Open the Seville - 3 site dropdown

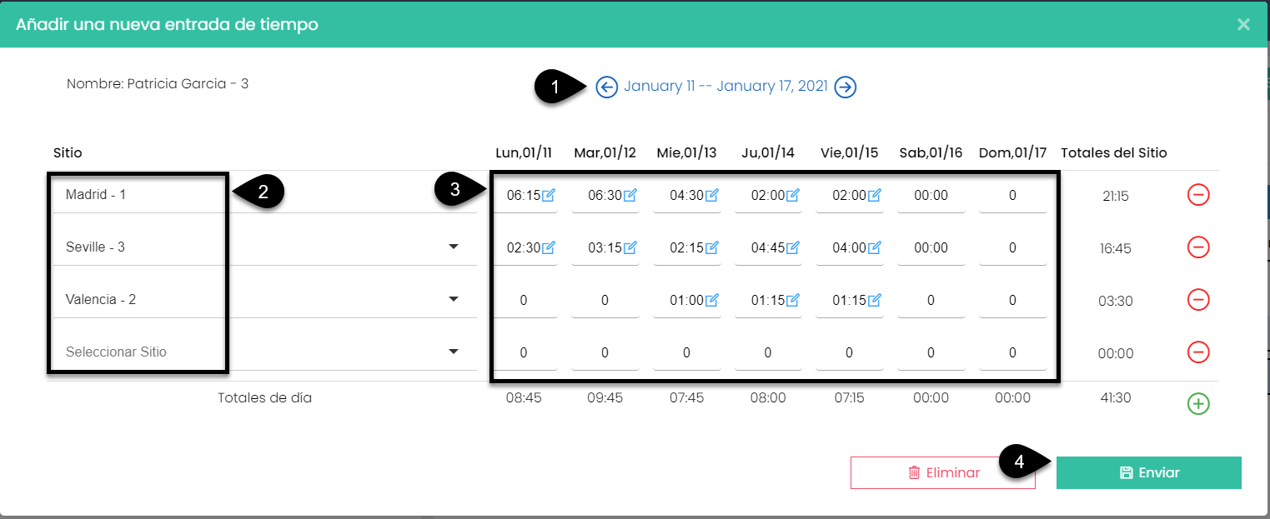(454, 247)
